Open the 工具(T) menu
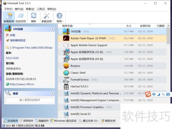The width and height of the screenshot is (172, 129). (x=41, y=9)
